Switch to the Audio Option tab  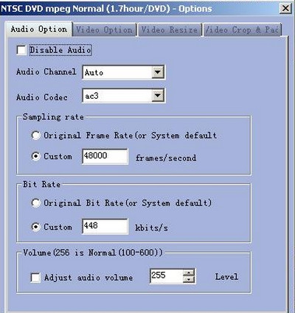(38, 29)
